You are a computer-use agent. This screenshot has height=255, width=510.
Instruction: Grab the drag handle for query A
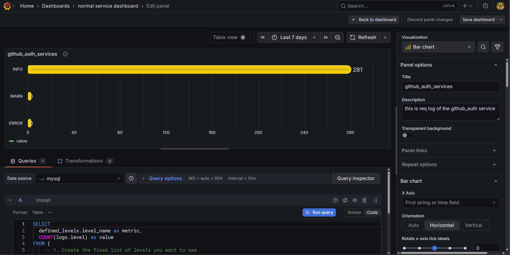pyautogui.click(x=376, y=200)
